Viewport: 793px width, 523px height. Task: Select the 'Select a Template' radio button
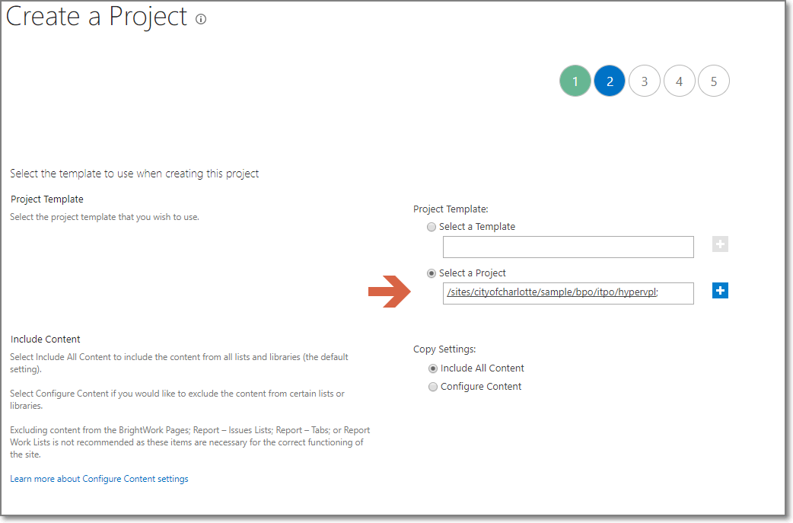click(x=432, y=226)
